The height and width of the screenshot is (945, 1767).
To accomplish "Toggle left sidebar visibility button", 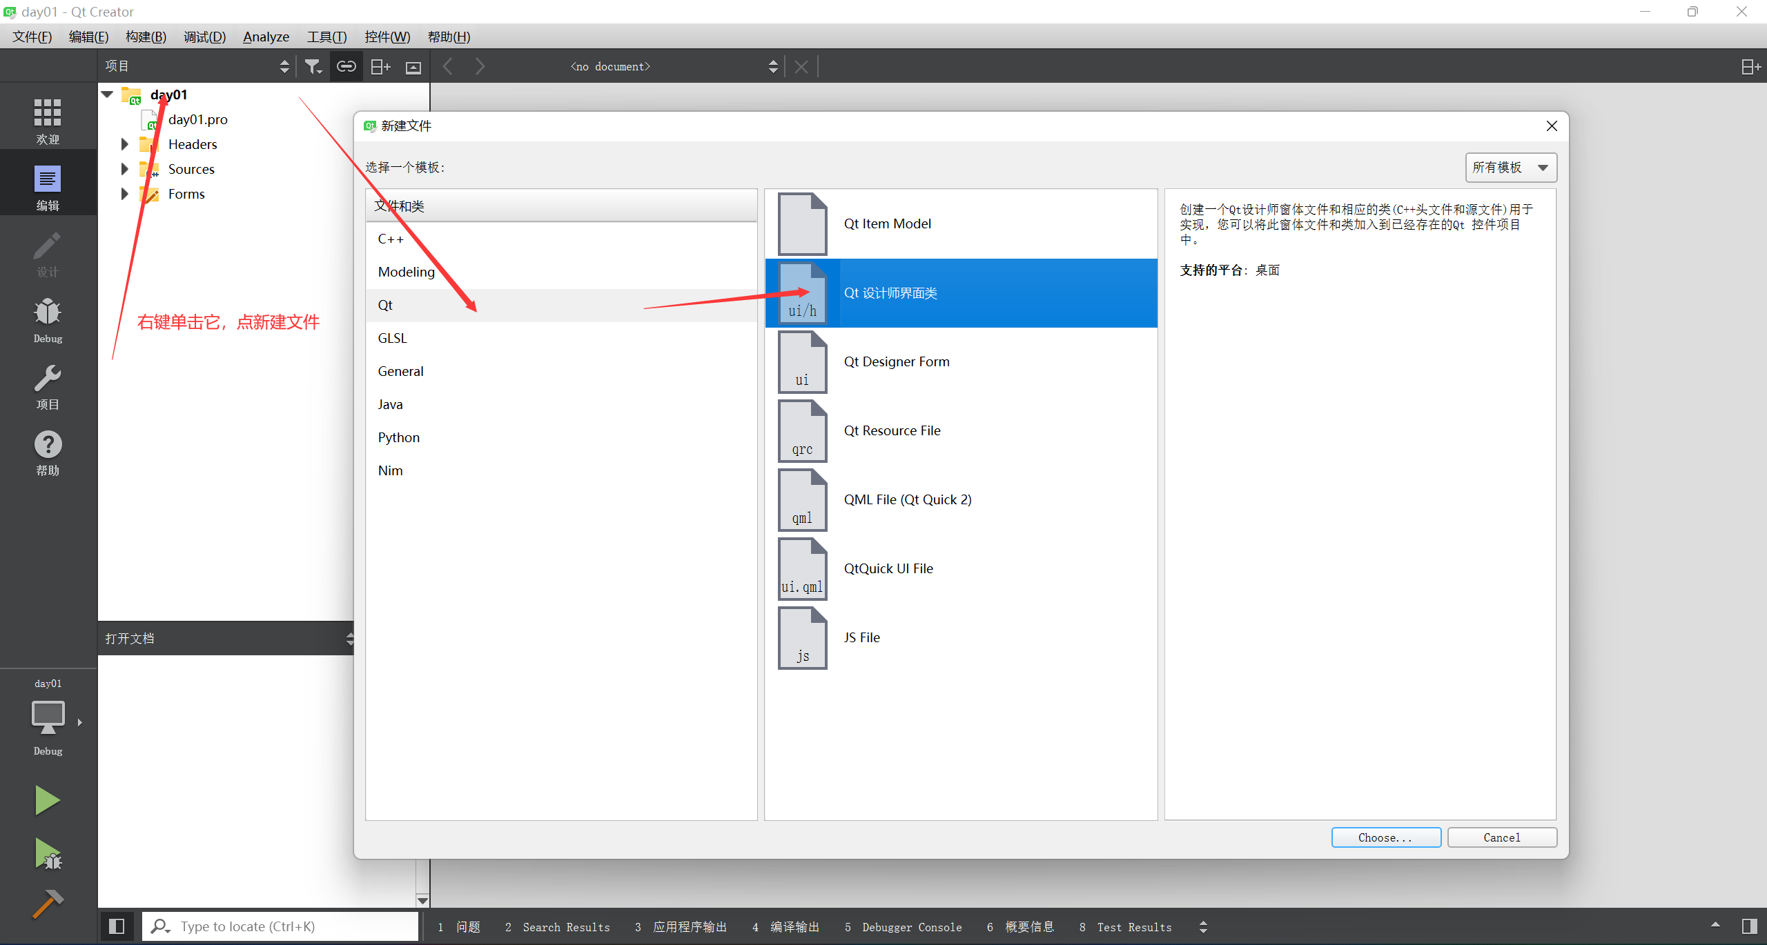I will click(x=117, y=926).
